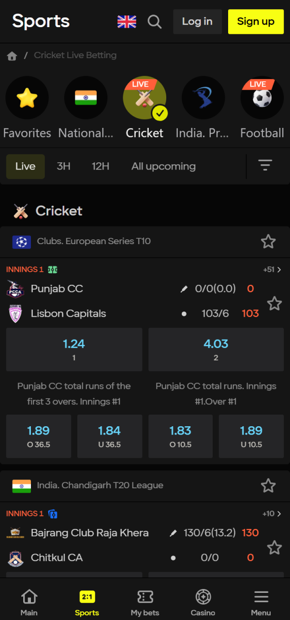The image size is (290, 620).
Task: Favorite the Punjab CC match
Action: [x=275, y=303]
